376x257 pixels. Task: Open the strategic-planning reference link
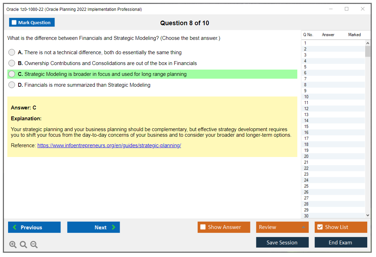click(x=109, y=145)
